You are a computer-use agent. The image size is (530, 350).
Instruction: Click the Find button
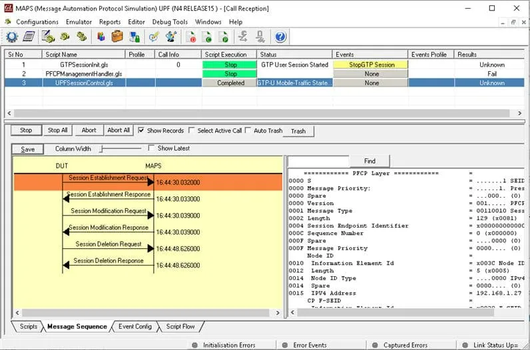click(370, 161)
